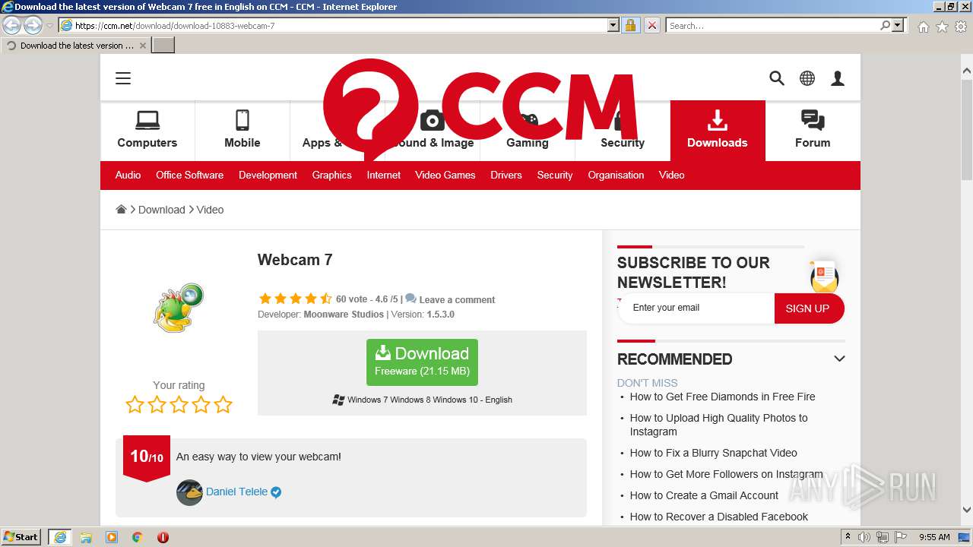Open How to Fix a Blurry Snapchat Video
This screenshot has width=973, height=547.
pos(713,453)
